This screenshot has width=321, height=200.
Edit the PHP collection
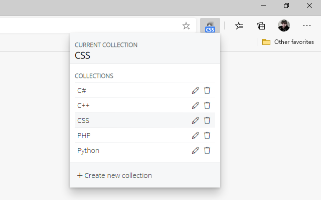click(x=196, y=135)
